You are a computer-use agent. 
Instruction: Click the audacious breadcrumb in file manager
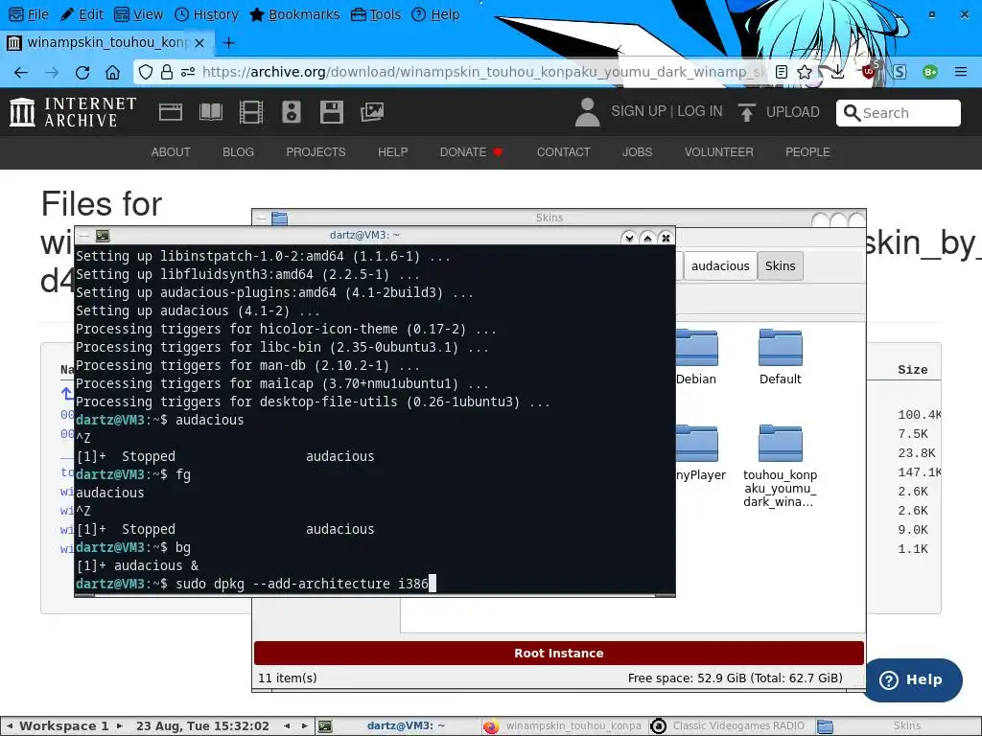click(720, 266)
